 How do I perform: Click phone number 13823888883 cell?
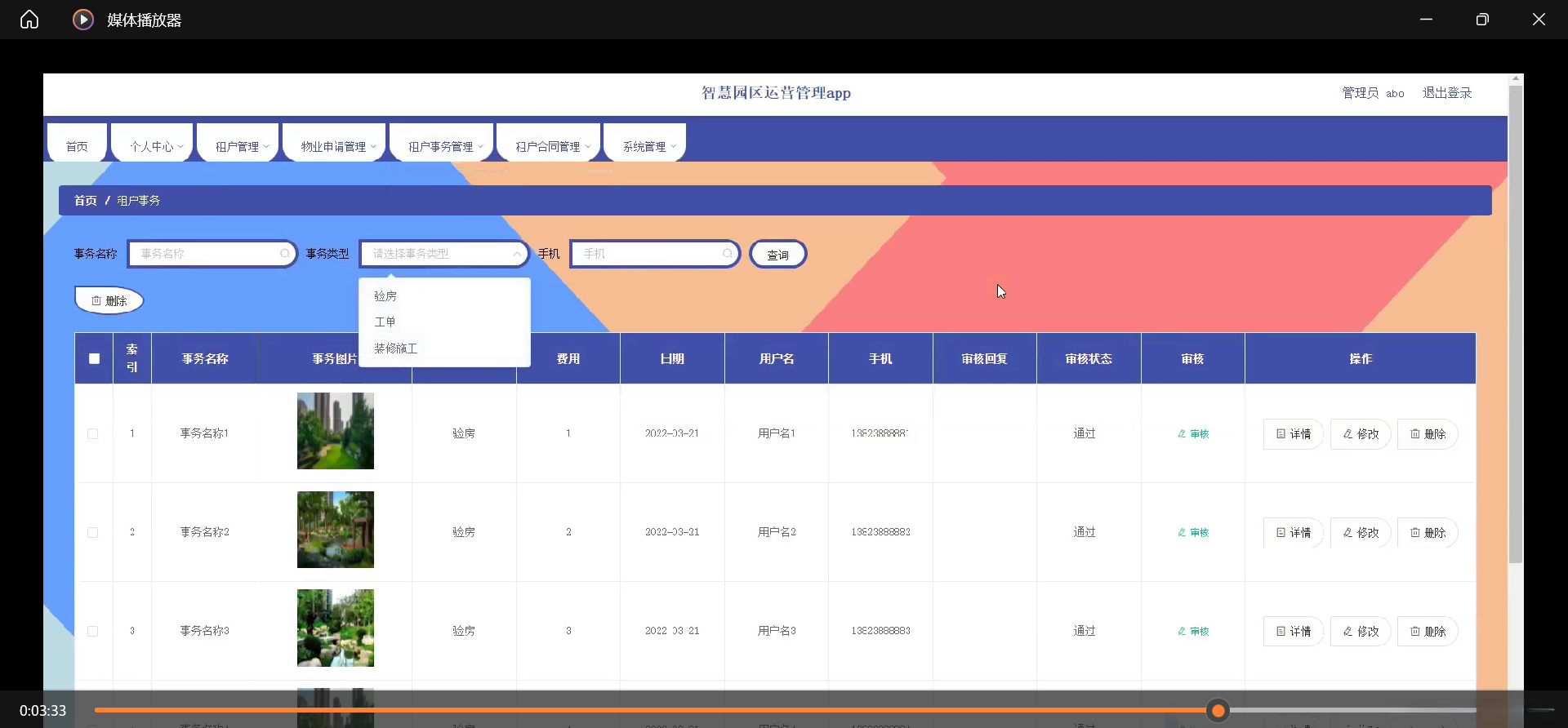tap(880, 631)
